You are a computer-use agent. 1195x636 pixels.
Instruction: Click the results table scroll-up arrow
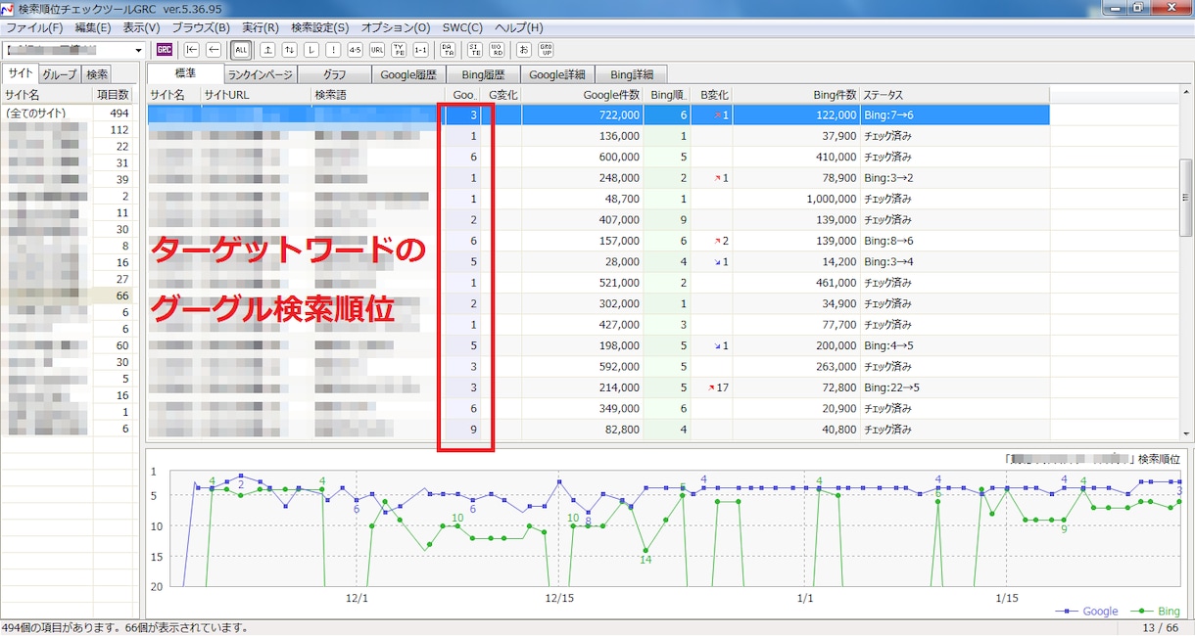tap(1186, 95)
